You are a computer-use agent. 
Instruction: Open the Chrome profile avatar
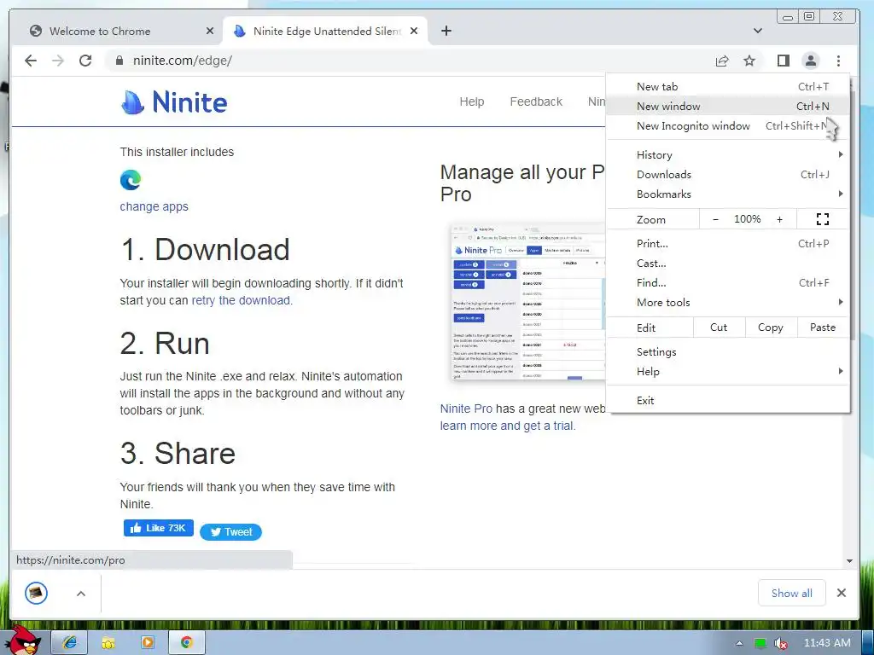(x=811, y=61)
